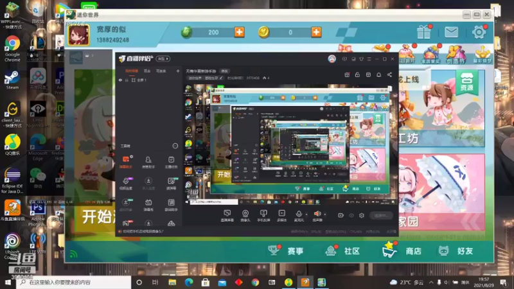Click the Windows taskbar search box
514x289 pixels.
(x=74, y=282)
